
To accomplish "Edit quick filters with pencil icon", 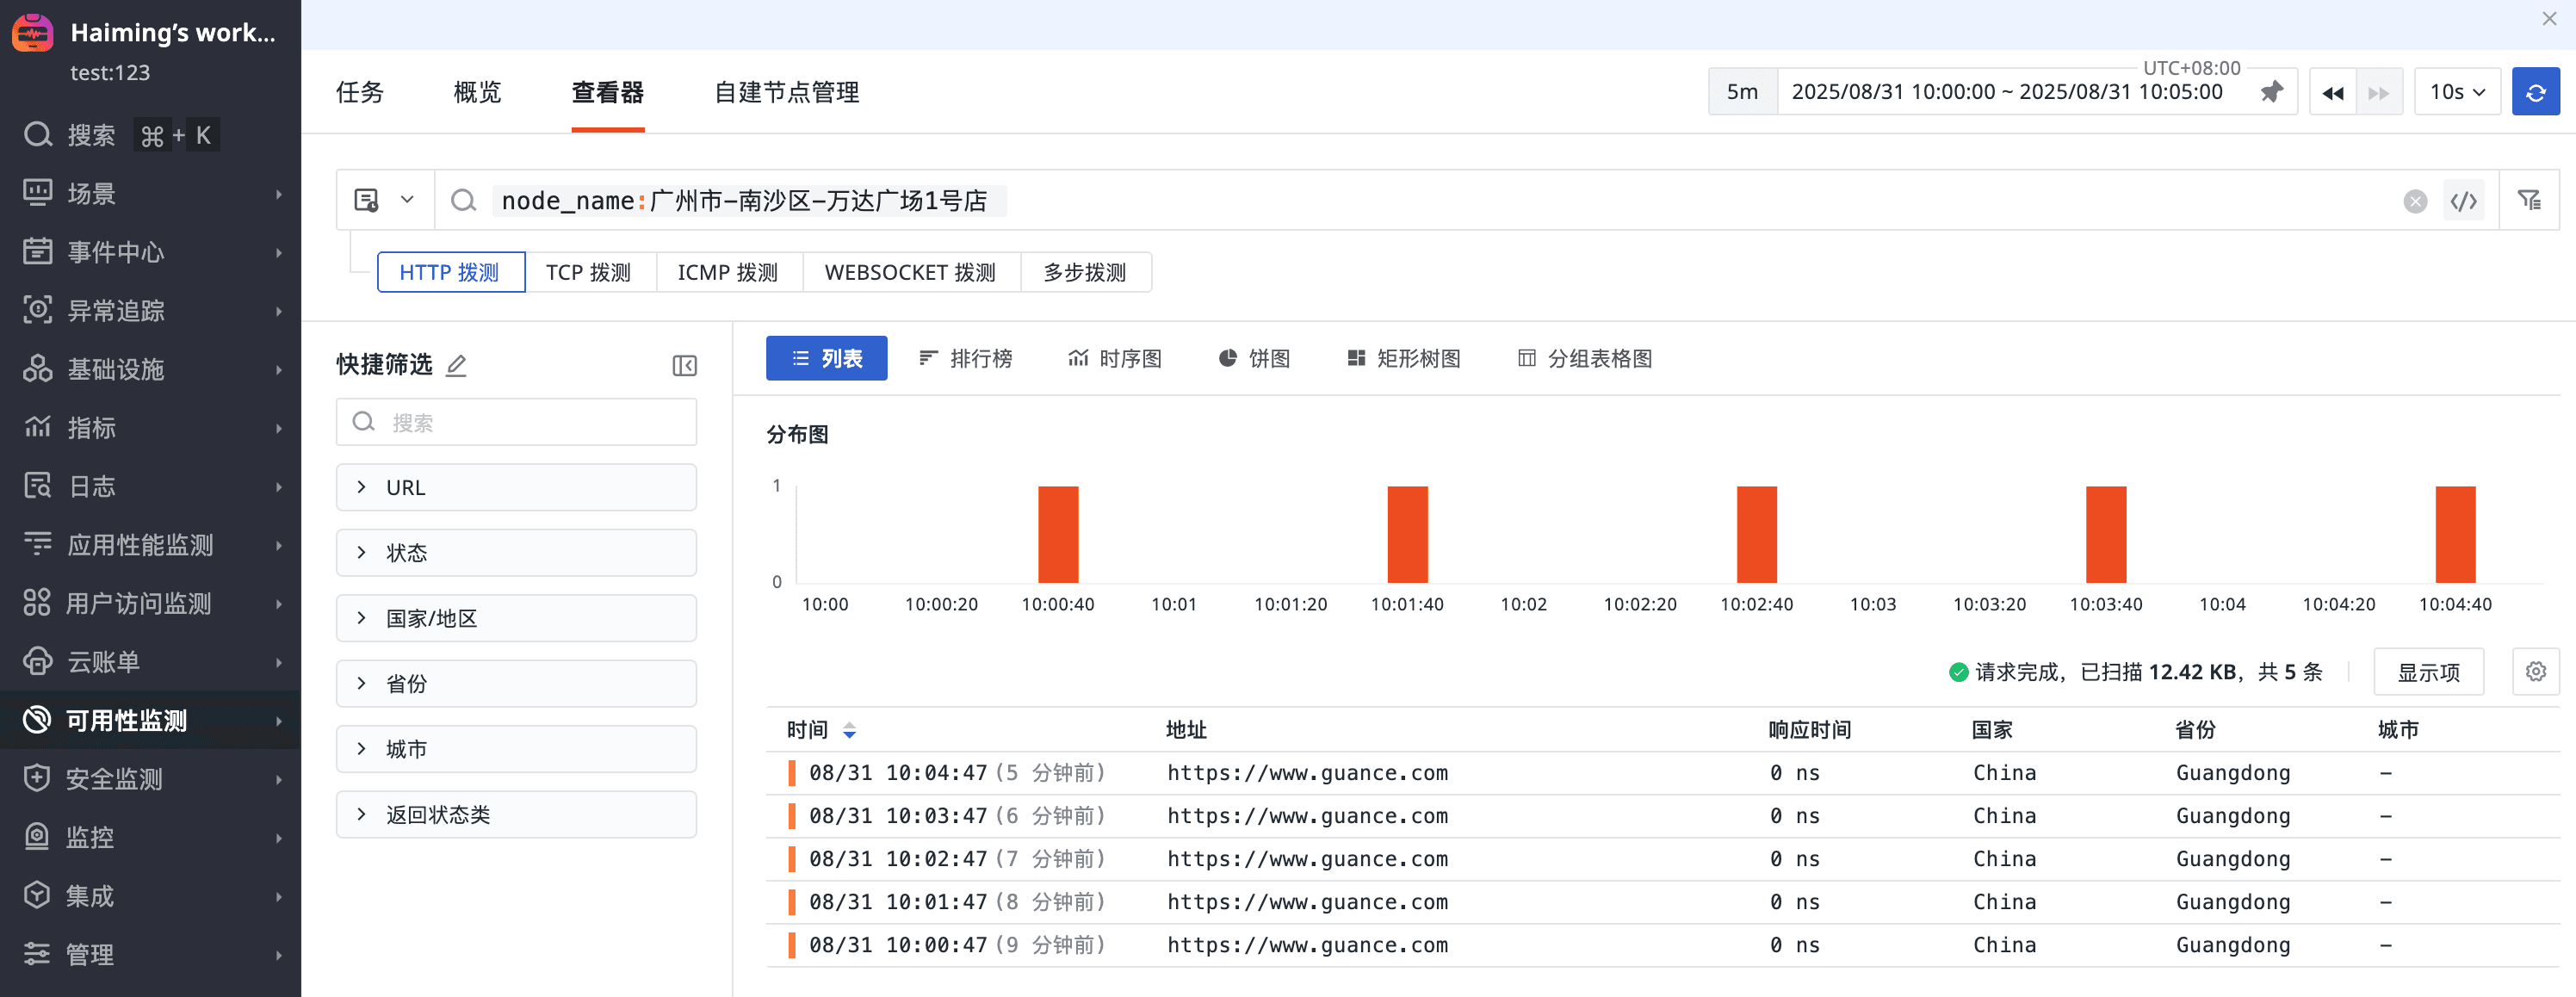I will (456, 365).
